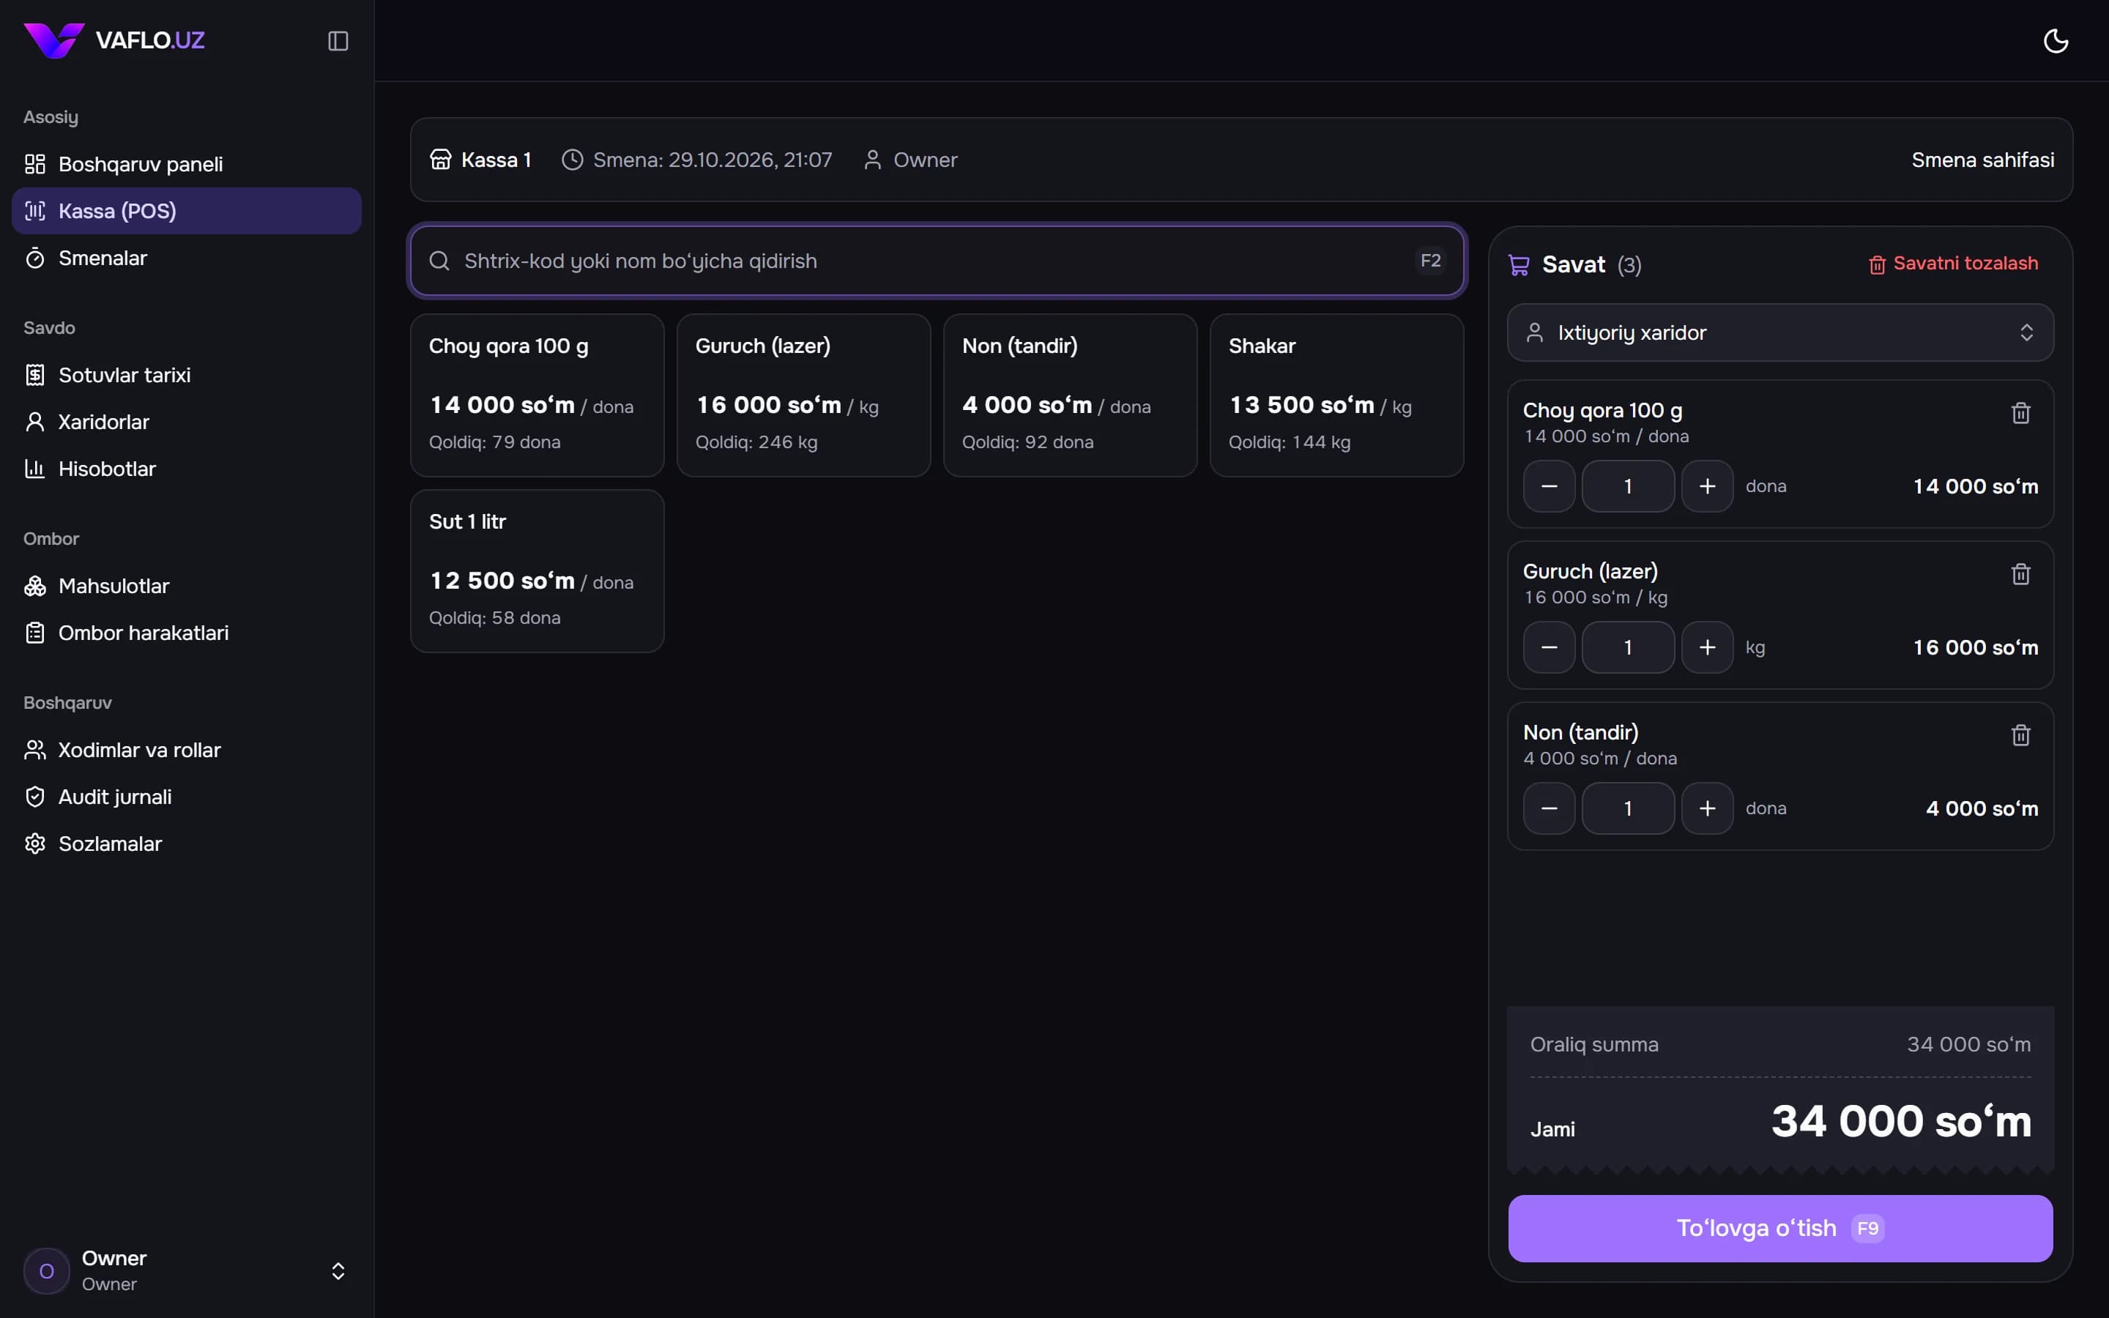This screenshot has height=1318, width=2109.
Task: Open the Smena sahifasi link
Action: pyautogui.click(x=1982, y=160)
